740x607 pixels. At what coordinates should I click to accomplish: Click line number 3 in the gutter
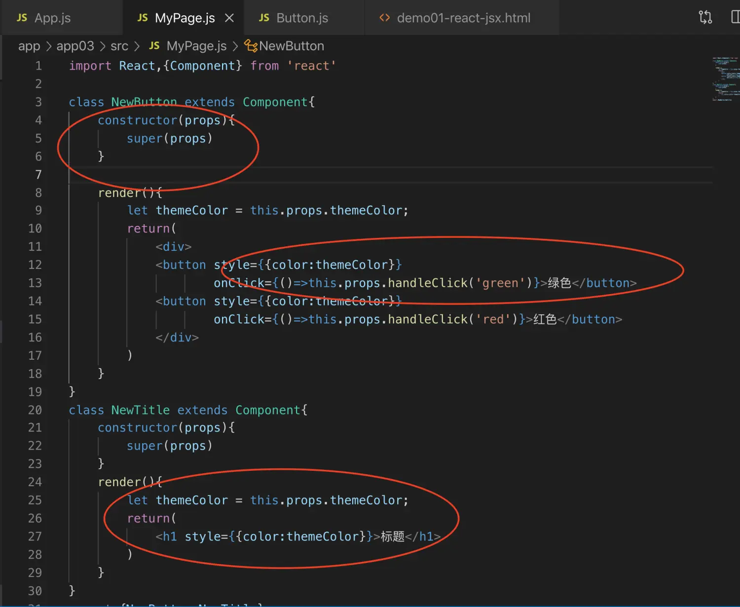(38, 102)
